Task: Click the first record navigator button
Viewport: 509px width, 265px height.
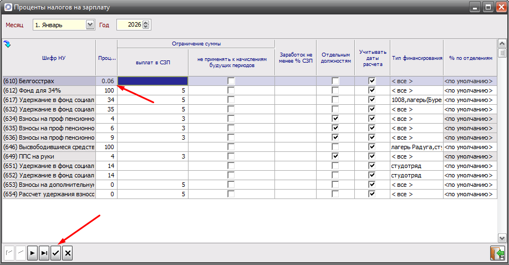Action: tap(9, 253)
